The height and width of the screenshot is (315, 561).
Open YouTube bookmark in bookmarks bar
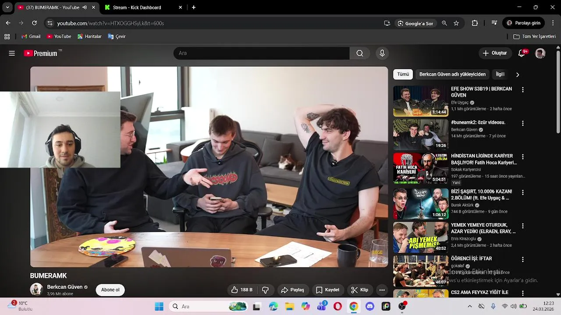59,36
